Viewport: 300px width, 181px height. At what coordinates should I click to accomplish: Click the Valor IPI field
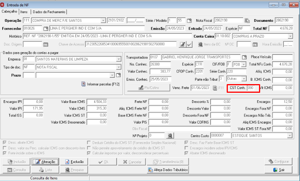(33, 109)
